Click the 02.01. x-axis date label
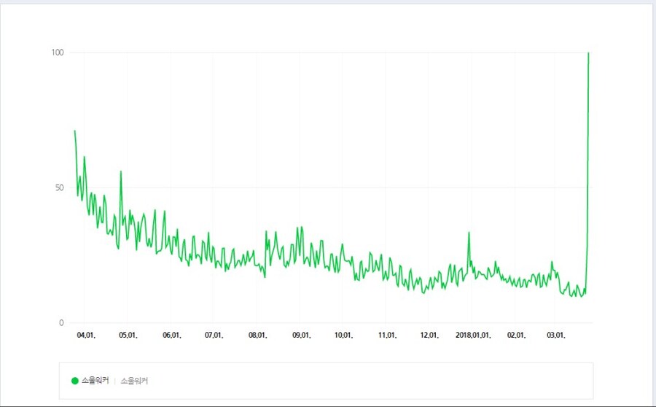 pyautogui.click(x=516, y=336)
